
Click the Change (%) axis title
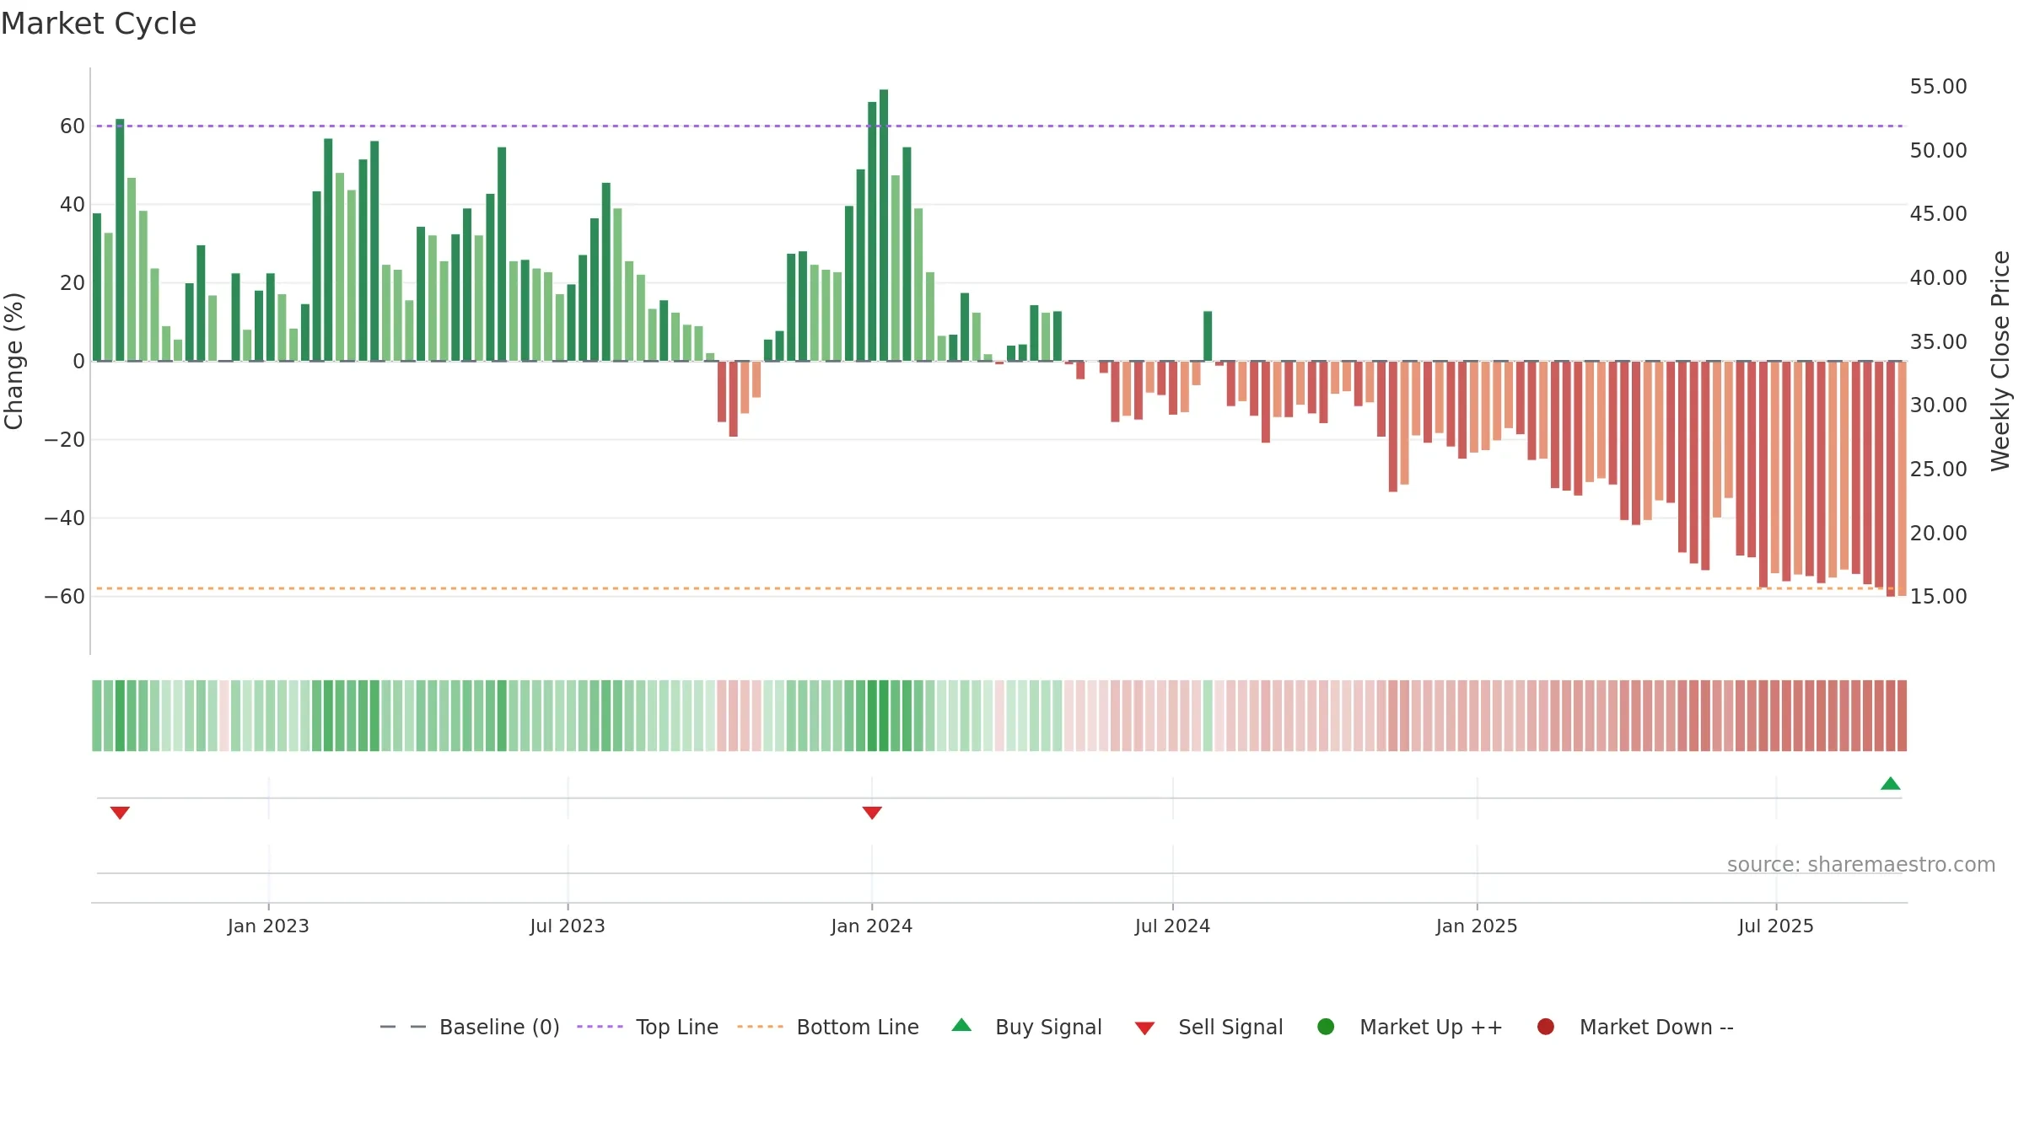13,361
